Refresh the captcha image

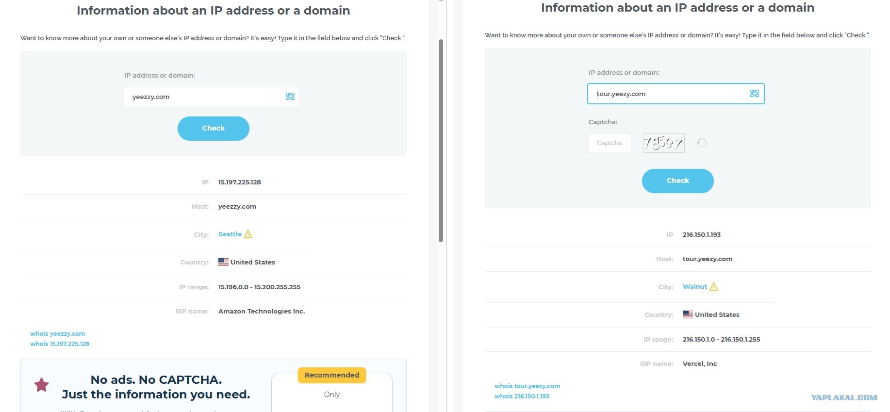click(x=702, y=143)
